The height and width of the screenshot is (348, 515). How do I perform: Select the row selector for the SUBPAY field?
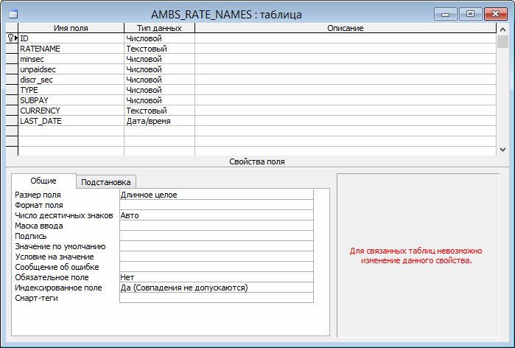tap(11, 100)
